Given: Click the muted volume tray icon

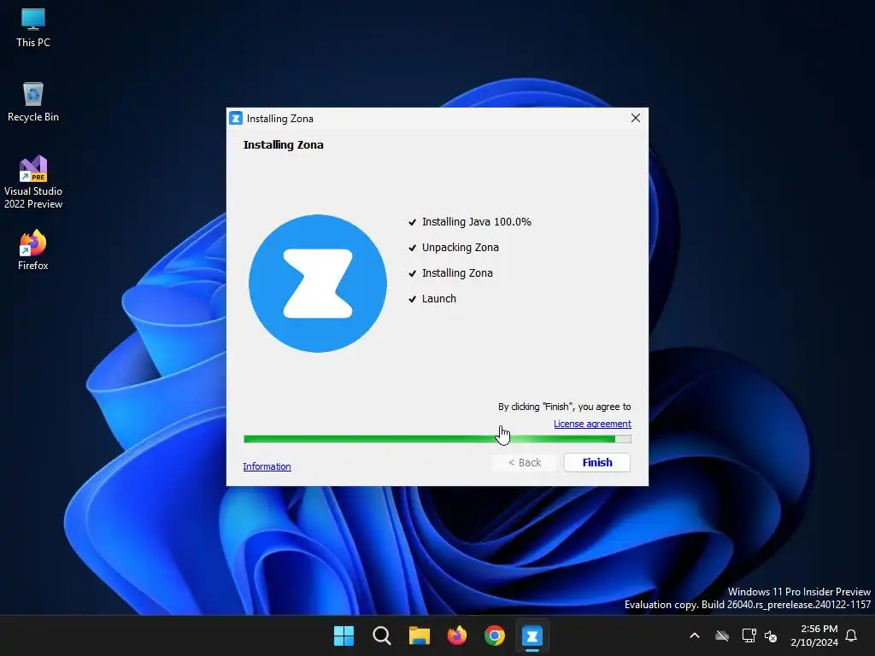Looking at the screenshot, I should 771,635.
